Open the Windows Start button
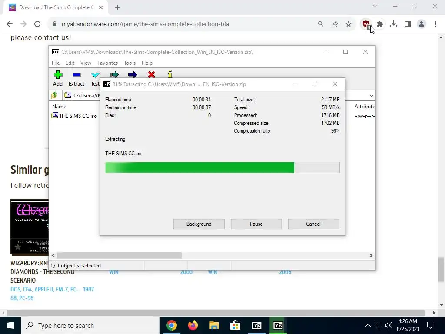Viewport: 445px width, 334px height. (x=10, y=325)
